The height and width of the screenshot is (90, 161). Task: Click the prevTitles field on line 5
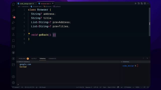point(60,26)
